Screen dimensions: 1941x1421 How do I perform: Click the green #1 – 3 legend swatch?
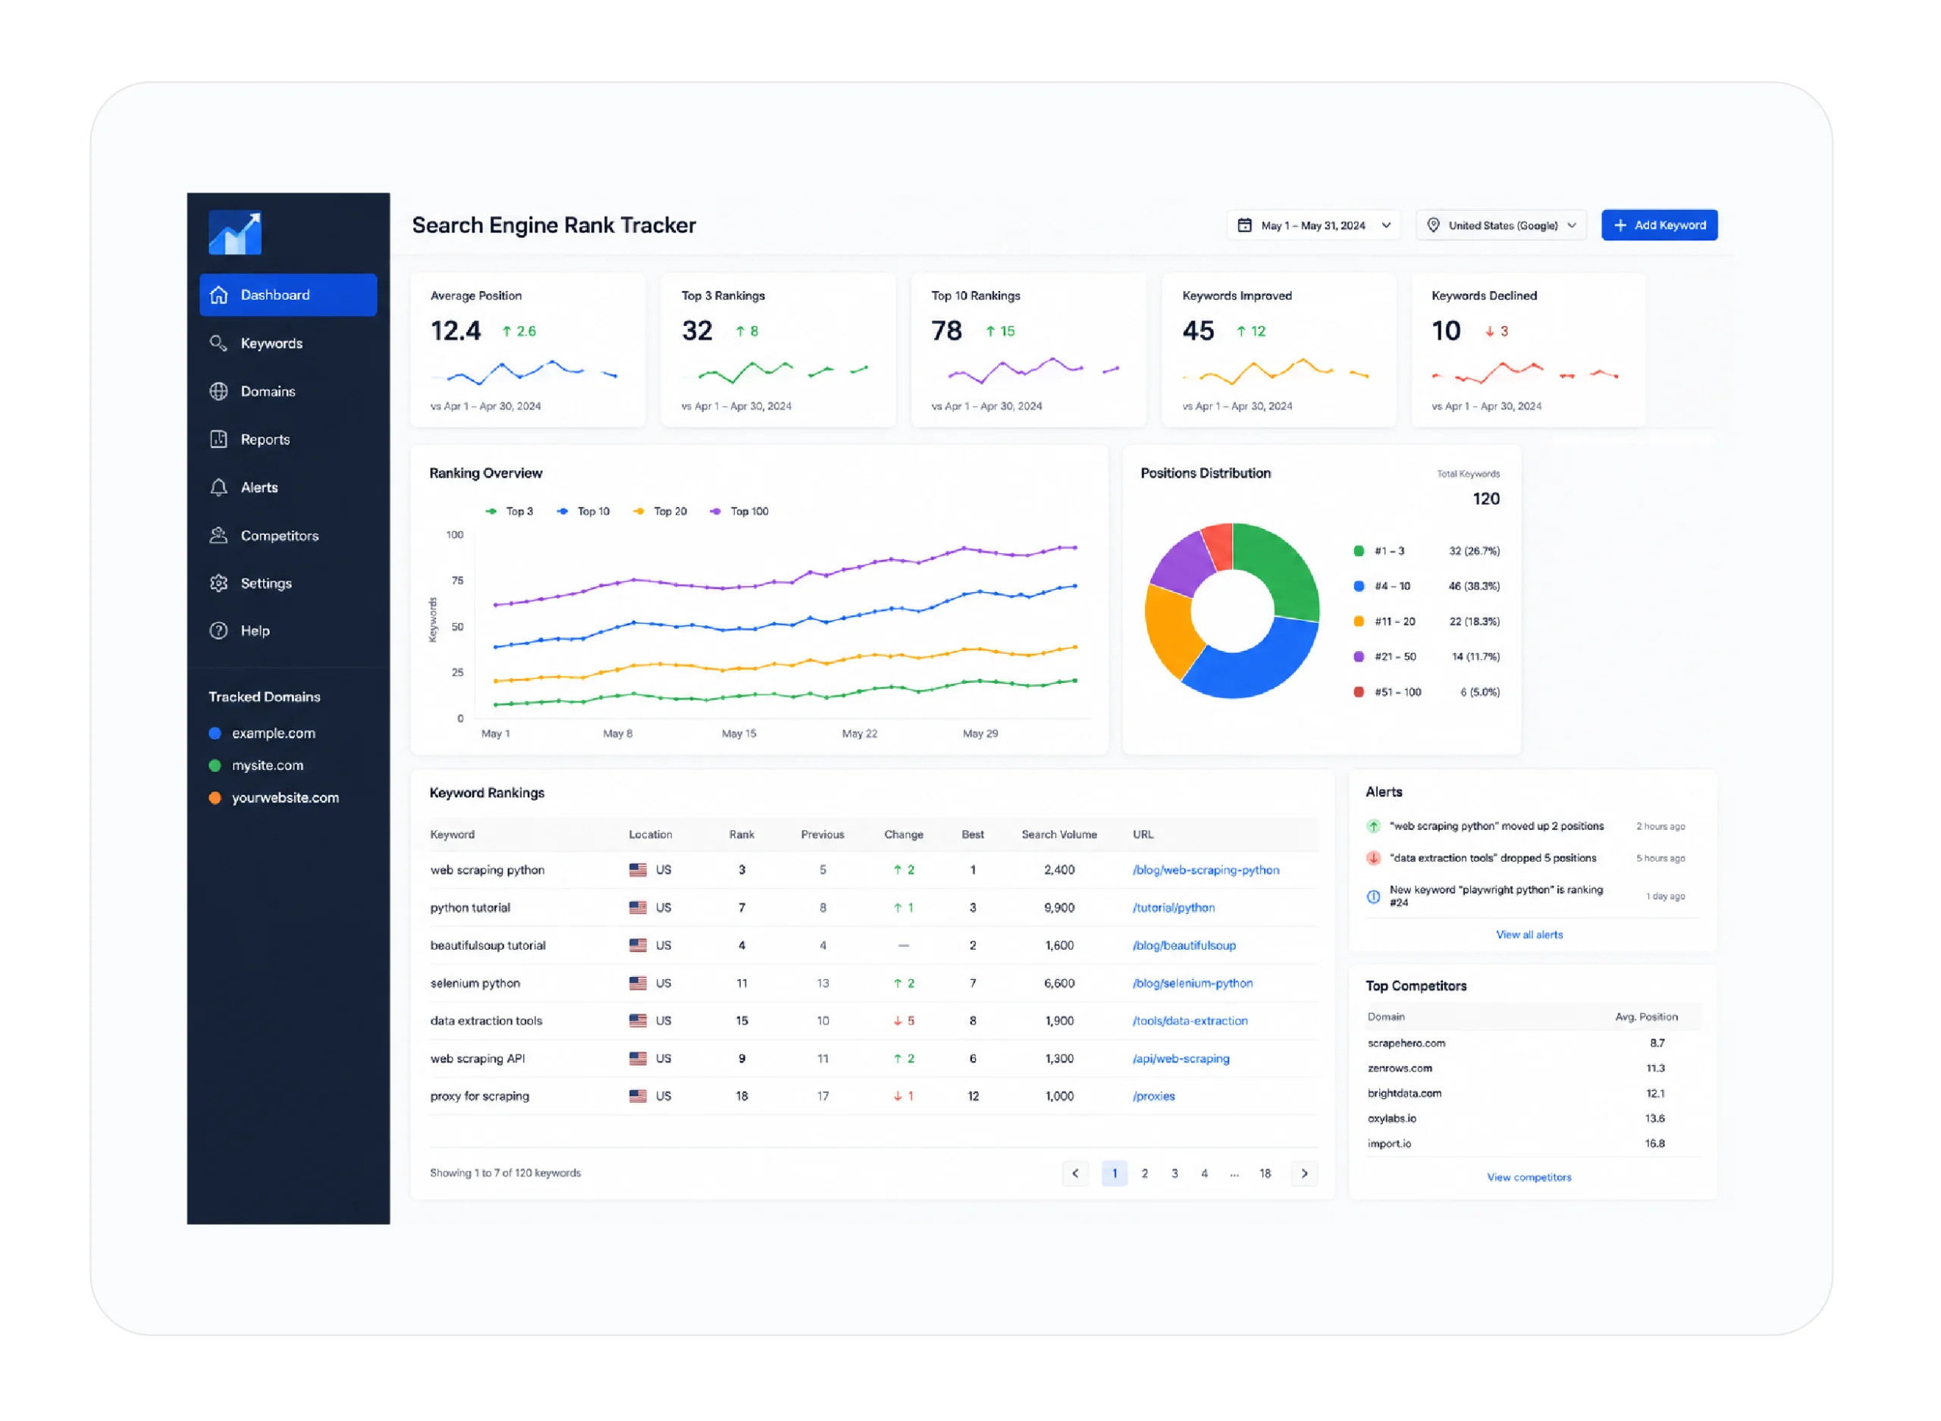point(1359,552)
